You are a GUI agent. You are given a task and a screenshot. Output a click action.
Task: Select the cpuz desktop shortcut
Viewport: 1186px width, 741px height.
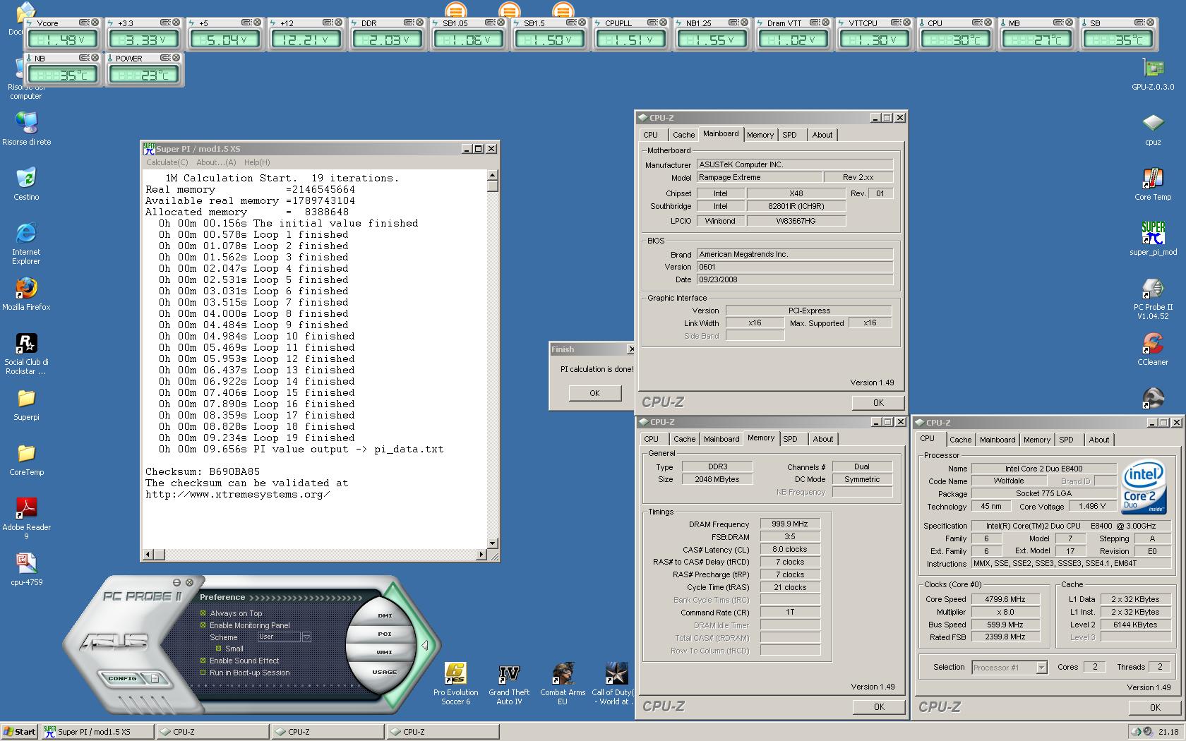(x=1153, y=129)
